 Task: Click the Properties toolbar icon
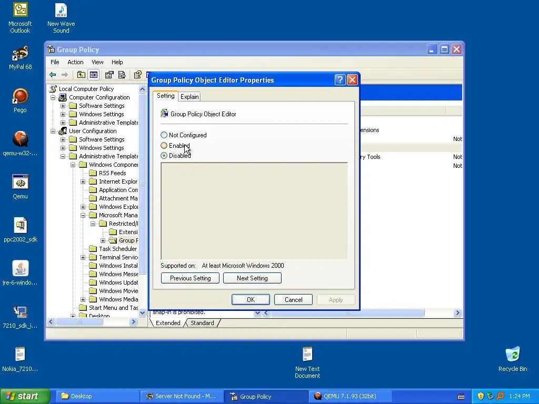(x=109, y=75)
